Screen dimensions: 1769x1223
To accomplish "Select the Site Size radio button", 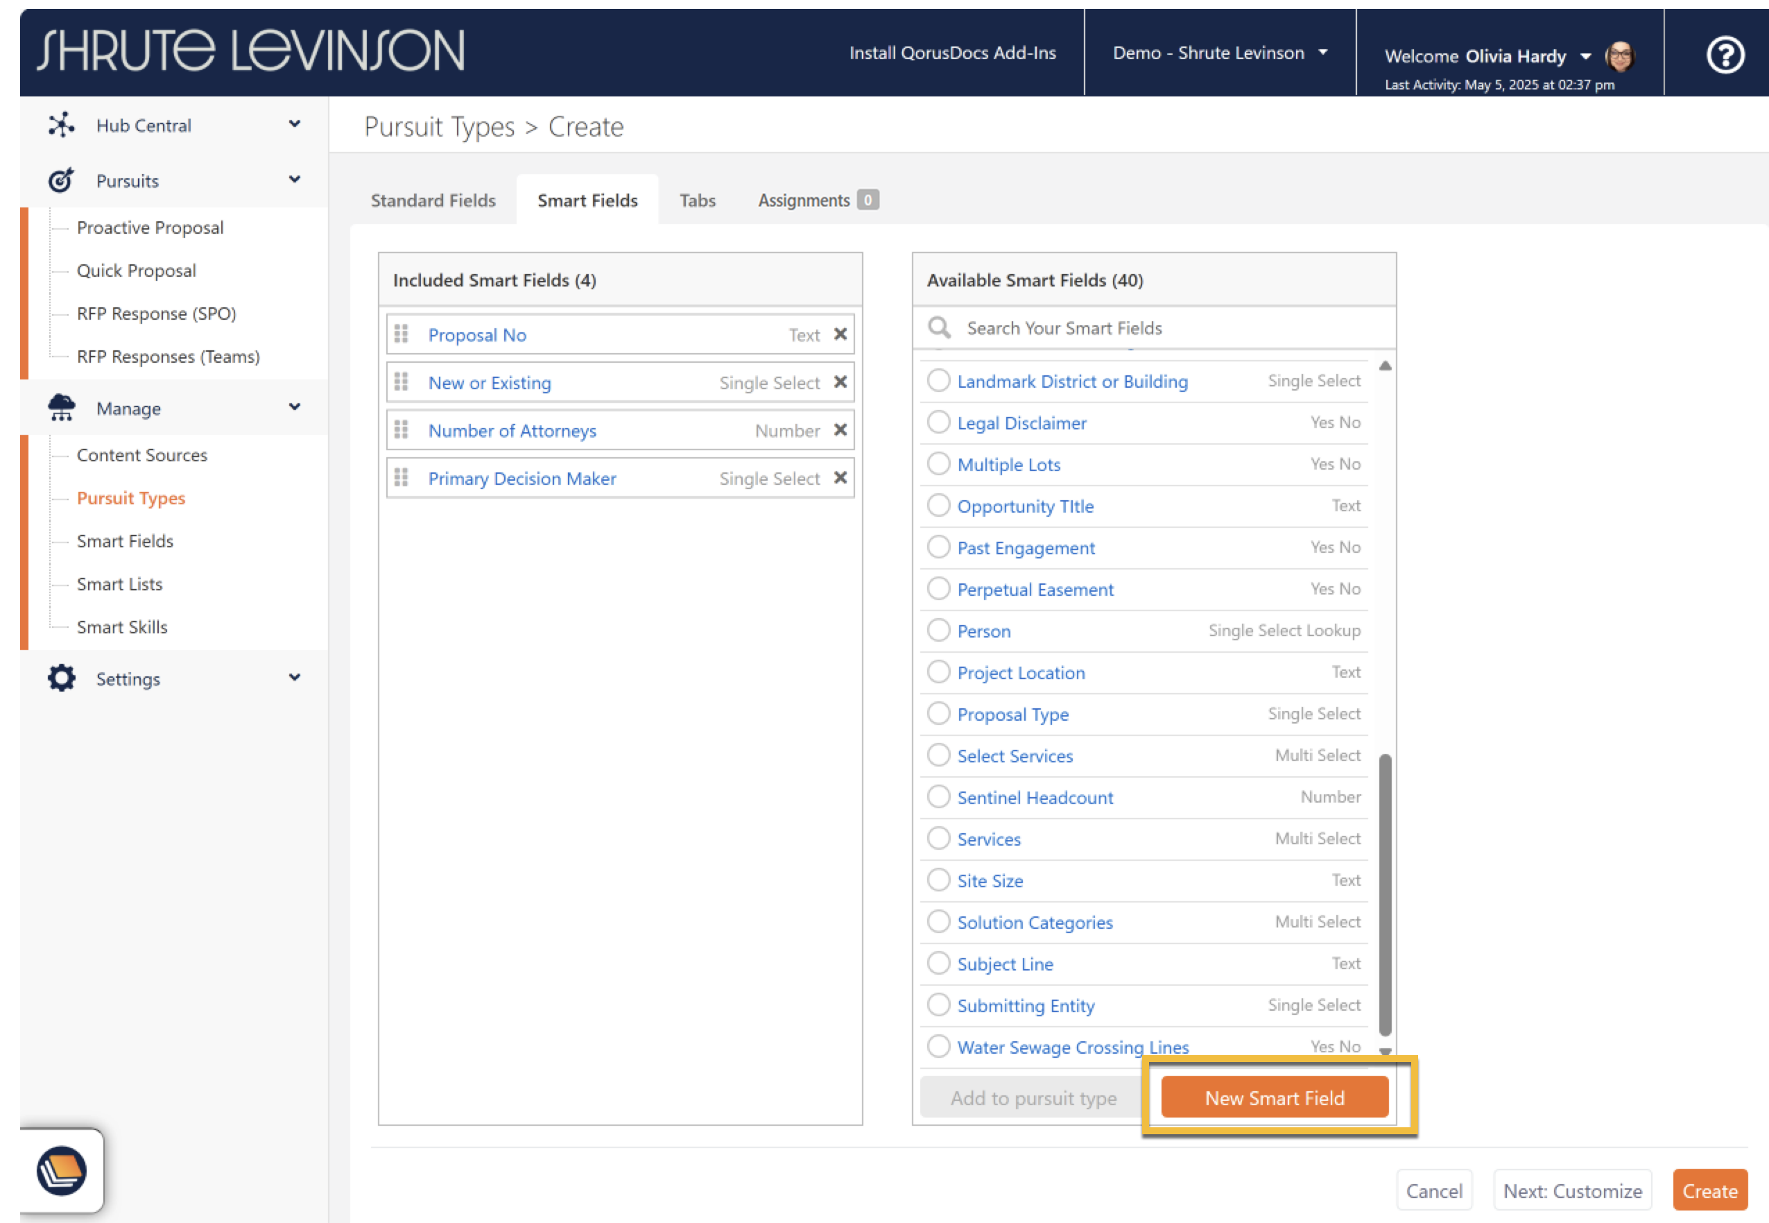I will (938, 880).
